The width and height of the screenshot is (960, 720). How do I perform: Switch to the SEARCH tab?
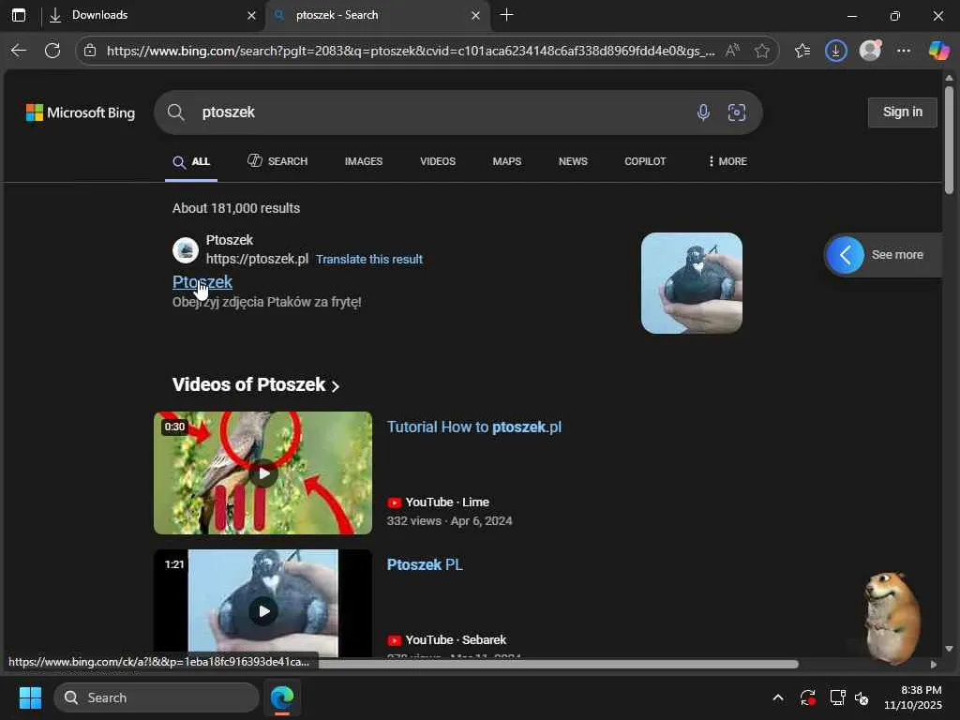coord(277,161)
